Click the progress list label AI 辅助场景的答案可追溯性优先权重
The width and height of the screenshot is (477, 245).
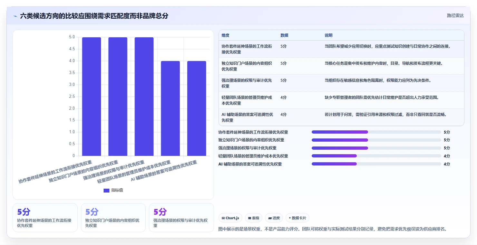250,164
